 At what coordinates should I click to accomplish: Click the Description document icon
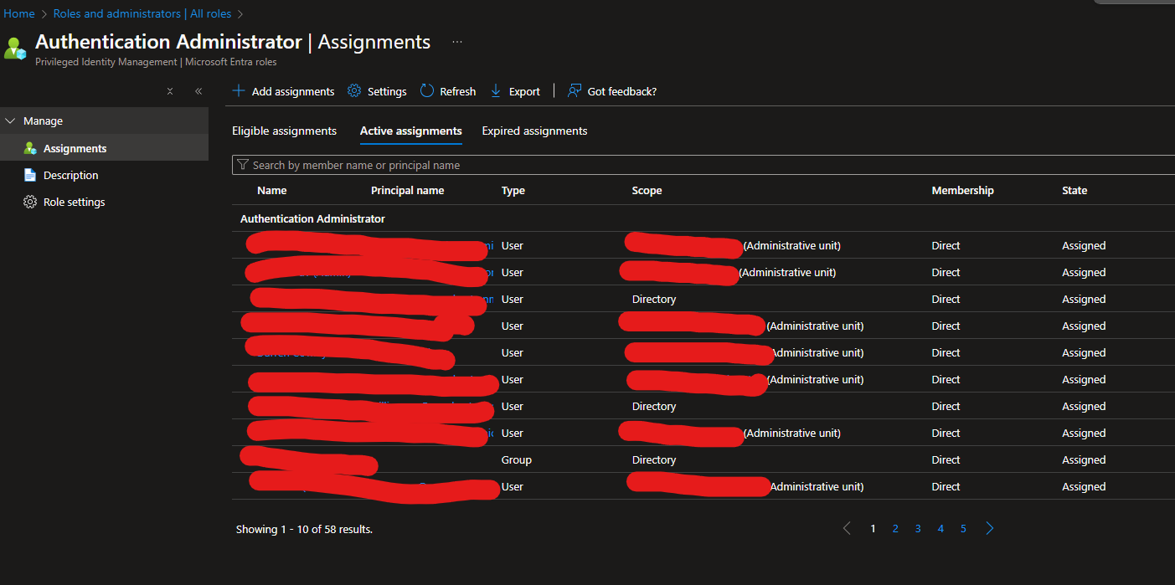[30, 175]
